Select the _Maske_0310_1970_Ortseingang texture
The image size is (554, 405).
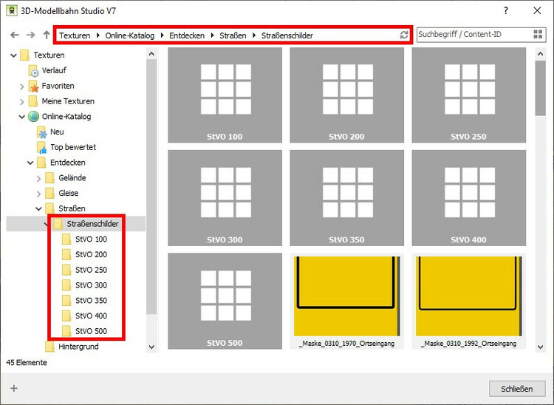click(346, 301)
